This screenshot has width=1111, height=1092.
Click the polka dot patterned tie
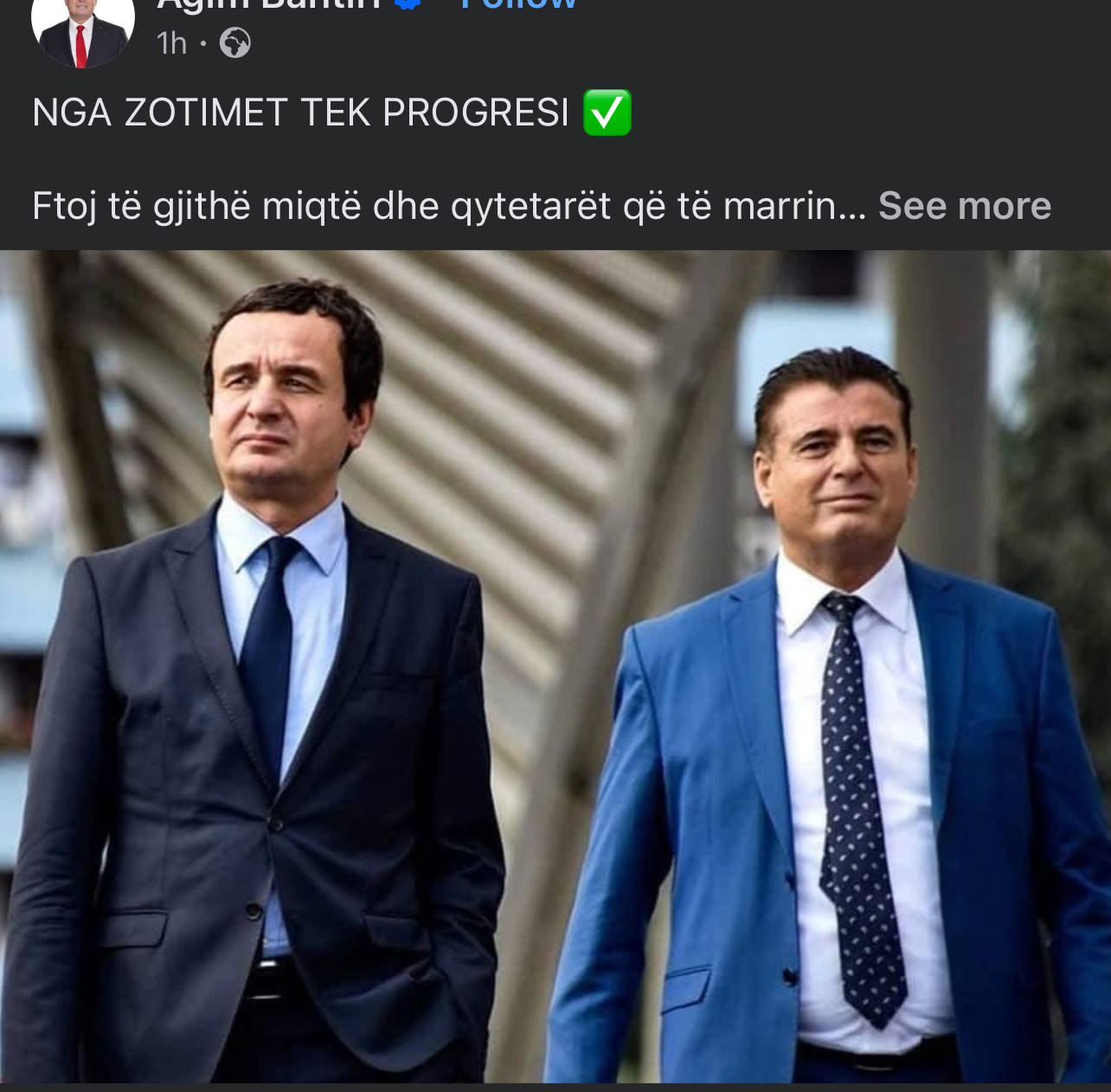858,805
